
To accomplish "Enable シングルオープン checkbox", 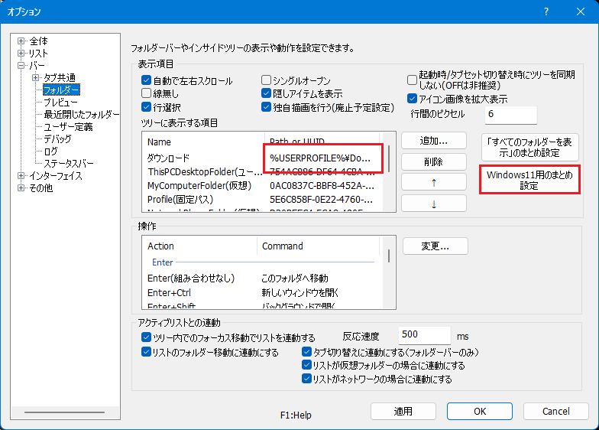I will click(267, 80).
